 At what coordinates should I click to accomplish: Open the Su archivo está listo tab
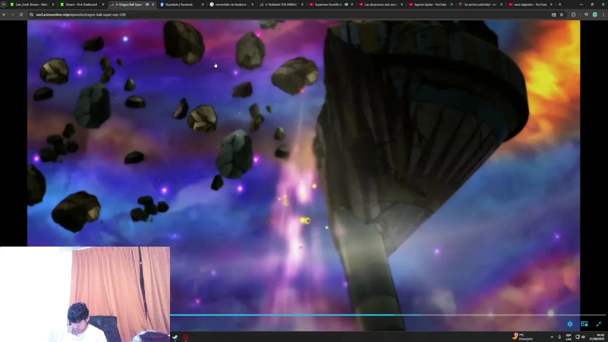tap(480, 4)
